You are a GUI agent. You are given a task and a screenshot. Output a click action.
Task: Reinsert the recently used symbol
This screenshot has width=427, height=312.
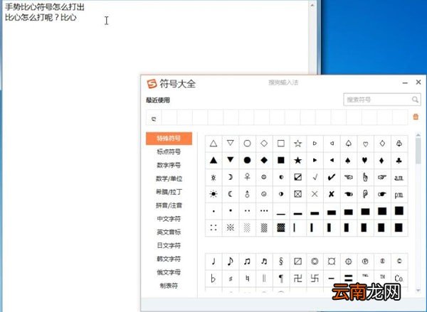click(154, 118)
